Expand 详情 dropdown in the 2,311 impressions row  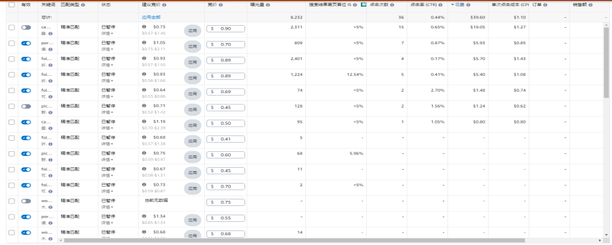pos(104,34)
